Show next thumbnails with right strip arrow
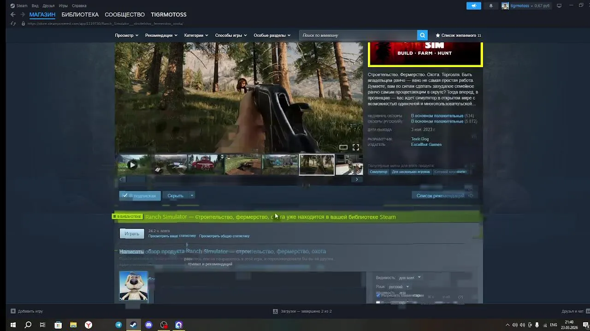Screen dimensions: 590x331 (357, 179)
